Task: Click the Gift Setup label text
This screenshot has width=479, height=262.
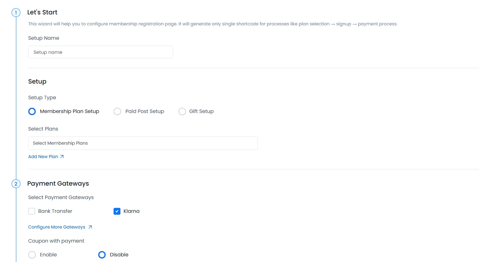Action: 201,111
